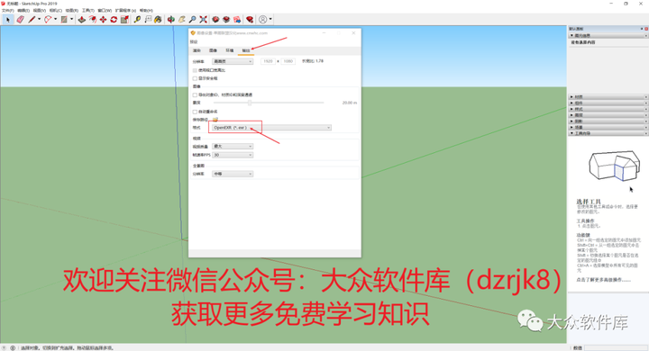Activate the Pan hand tool
The width and height of the screenshot is (649, 351).
point(182,20)
